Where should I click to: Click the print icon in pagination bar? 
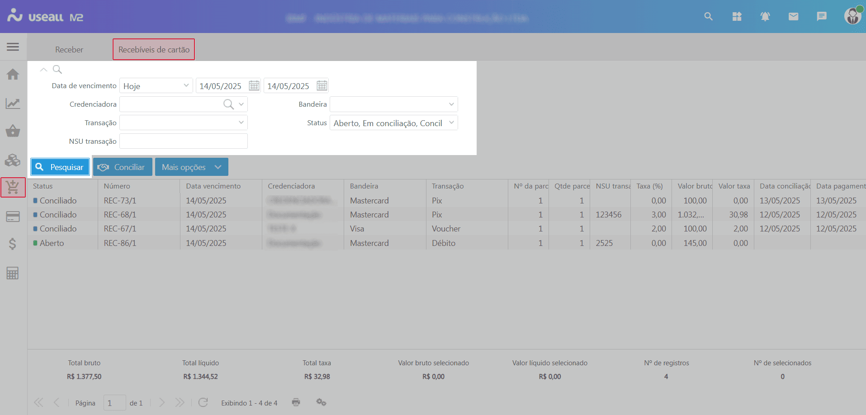296,402
